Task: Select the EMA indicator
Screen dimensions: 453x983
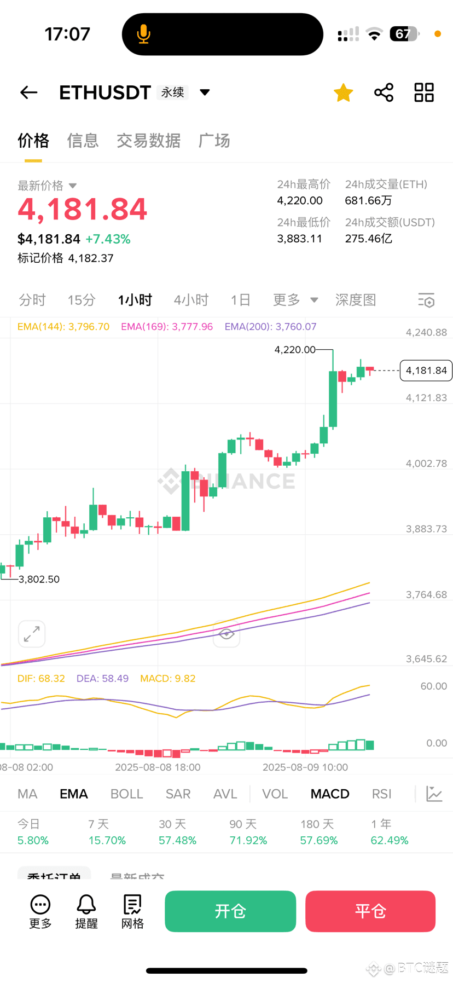Action: click(74, 794)
